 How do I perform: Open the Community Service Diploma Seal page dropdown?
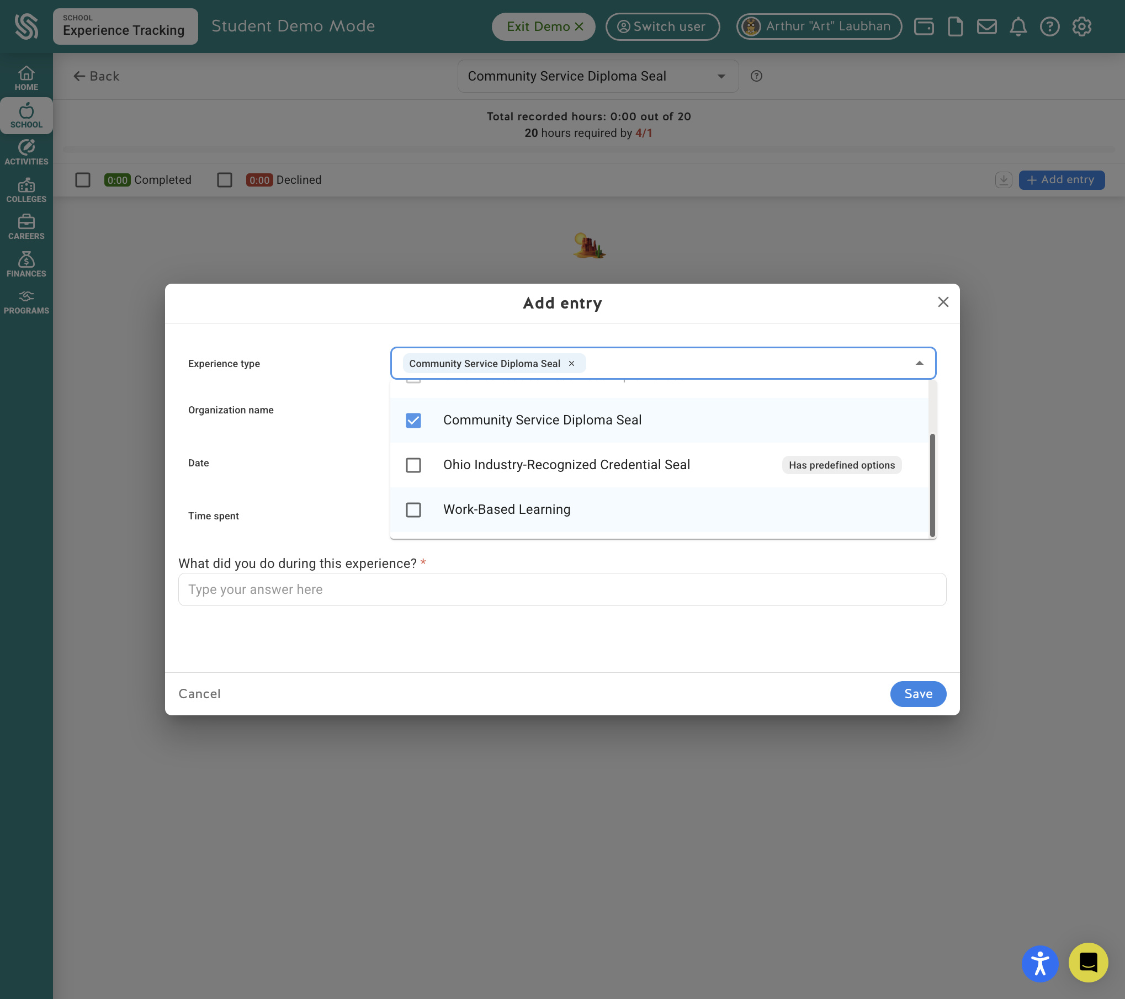pos(598,76)
